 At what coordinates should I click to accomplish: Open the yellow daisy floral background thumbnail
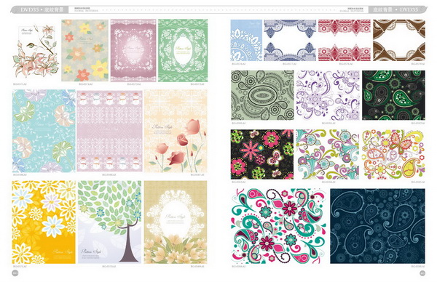(x=44, y=222)
